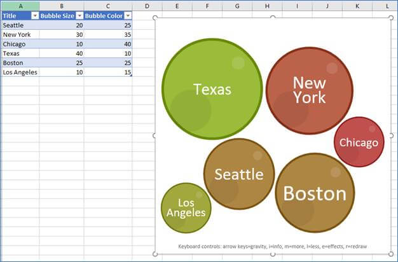Click the Los Angeles bubble
Viewport: 398px width, 262px height.
[186, 208]
